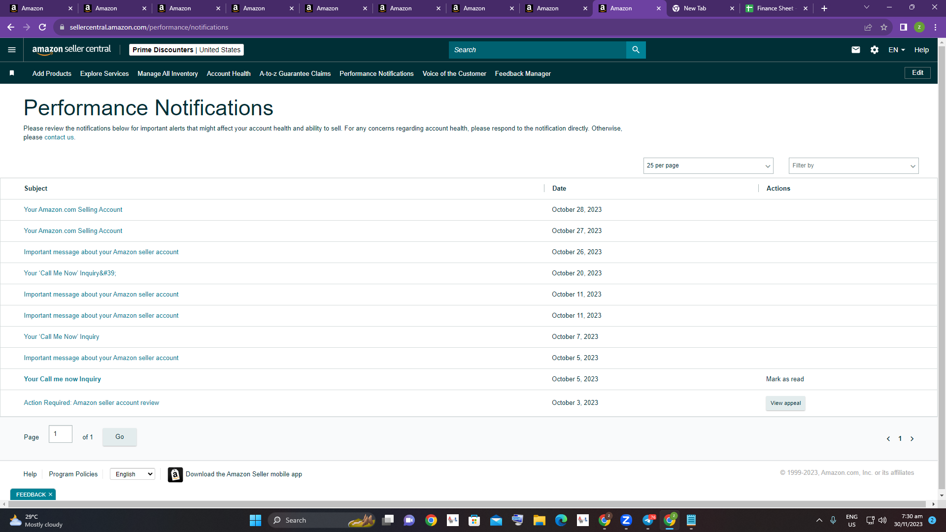This screenshot has width=946, height=532.
Task: Open Explore Services menu item
Action: click(x=104, y=73)
